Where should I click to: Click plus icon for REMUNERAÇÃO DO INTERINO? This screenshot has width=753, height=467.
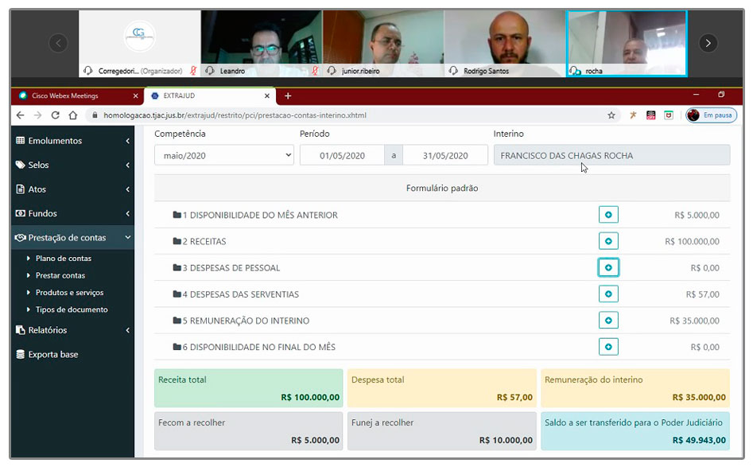(608, 320)
